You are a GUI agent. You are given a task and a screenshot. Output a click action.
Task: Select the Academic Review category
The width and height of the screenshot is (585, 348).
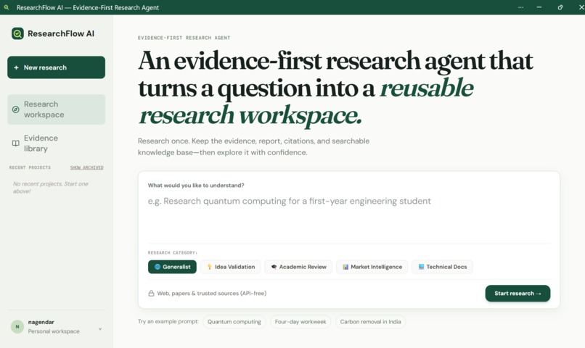click(298, 267)
